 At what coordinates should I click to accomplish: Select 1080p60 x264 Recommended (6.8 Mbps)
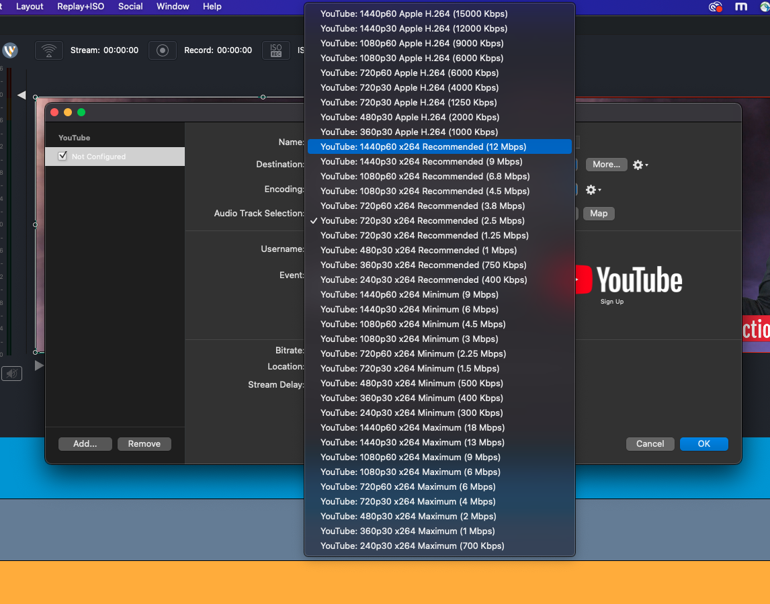pos(439,176)
